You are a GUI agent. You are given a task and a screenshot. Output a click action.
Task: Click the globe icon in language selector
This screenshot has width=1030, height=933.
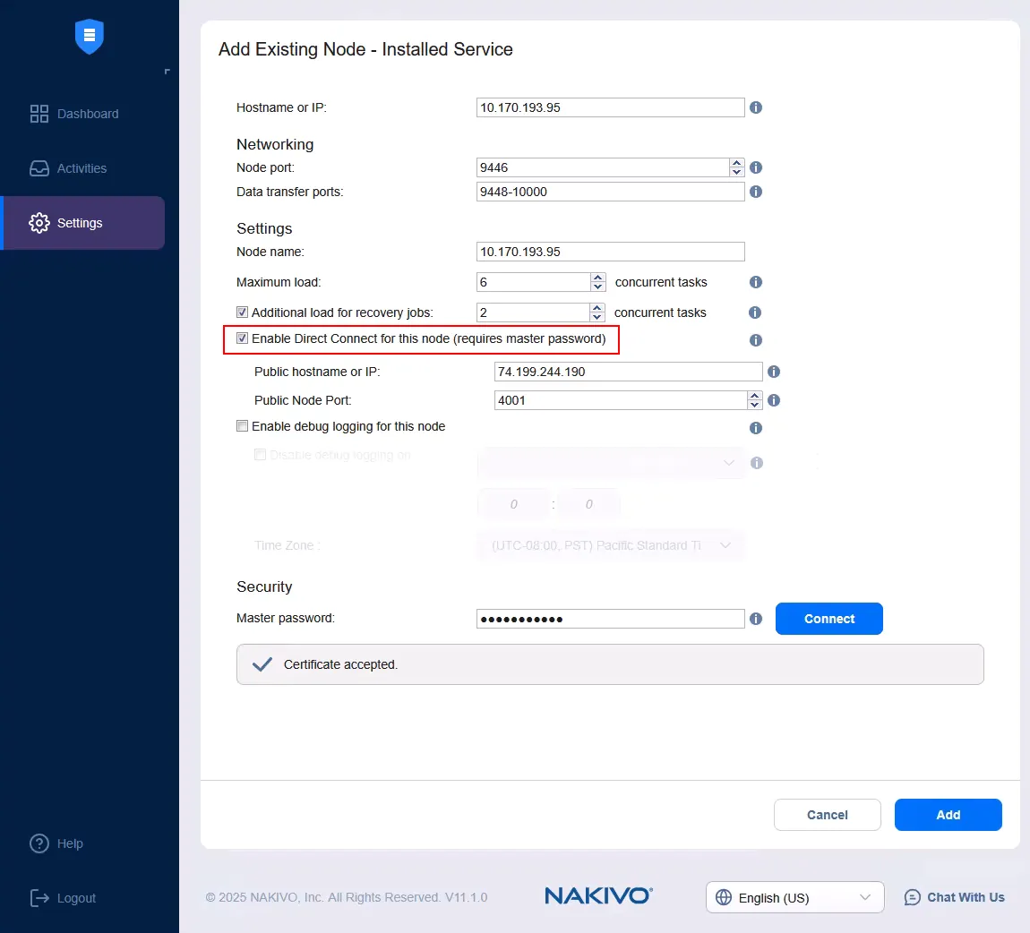click(x=723, y=897)
